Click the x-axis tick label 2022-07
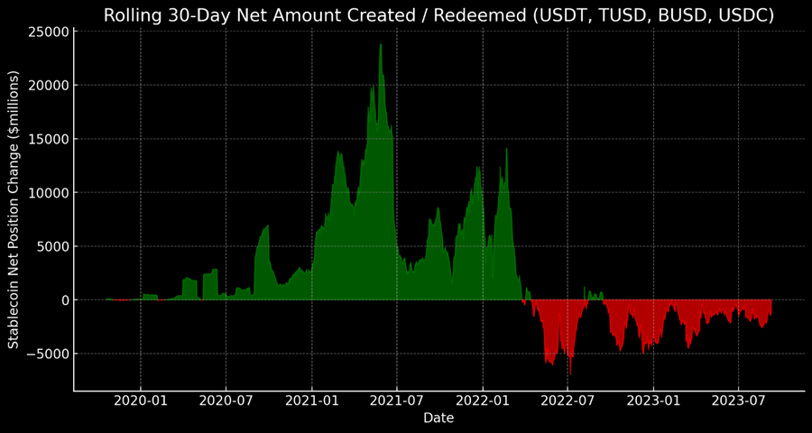The width and height of the screenshot is (812, 433). (x=567, y=400)
